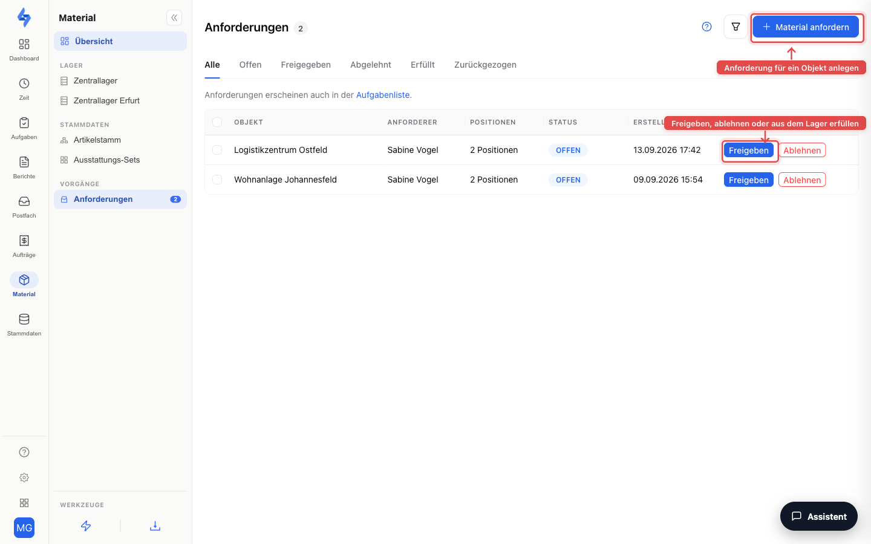Viewport: 871px width, 544px height.
Task: Check the Logistikzentrum Ostfeld row checkbox
Action: point(217,150)
